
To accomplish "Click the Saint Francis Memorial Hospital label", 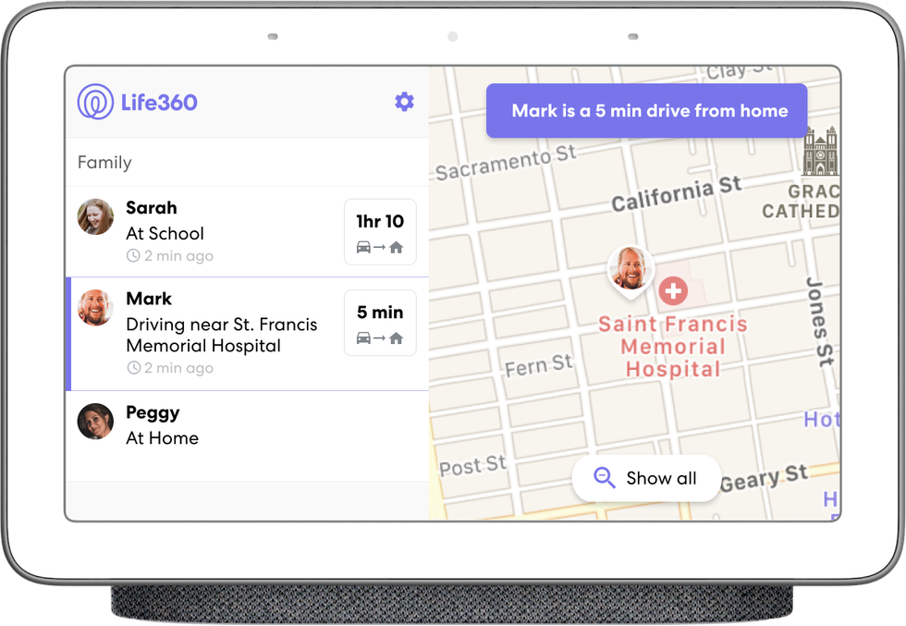I will tap(672, 347).
